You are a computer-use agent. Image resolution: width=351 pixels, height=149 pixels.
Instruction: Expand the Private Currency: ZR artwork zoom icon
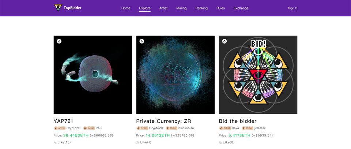coord(142,41)
